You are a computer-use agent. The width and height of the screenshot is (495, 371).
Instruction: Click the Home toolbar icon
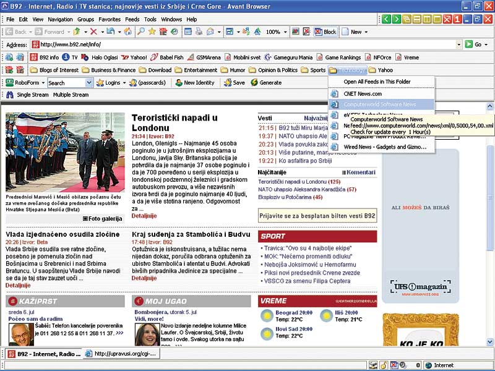[127, 32]
